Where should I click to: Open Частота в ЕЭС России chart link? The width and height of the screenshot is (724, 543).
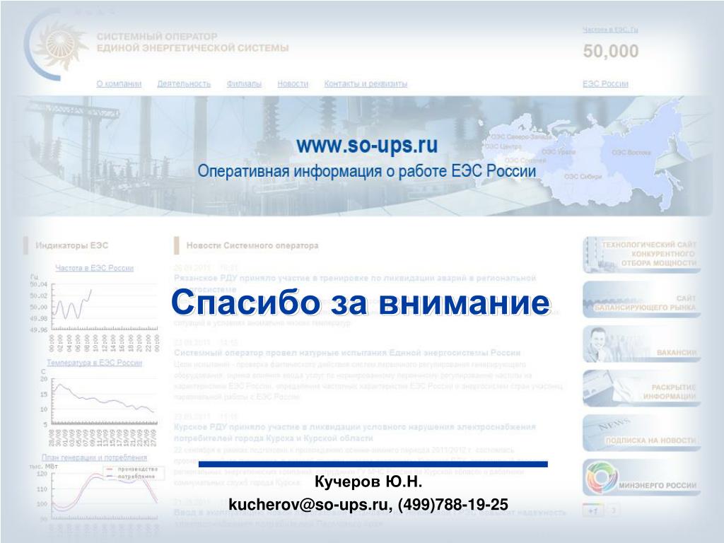94,268
